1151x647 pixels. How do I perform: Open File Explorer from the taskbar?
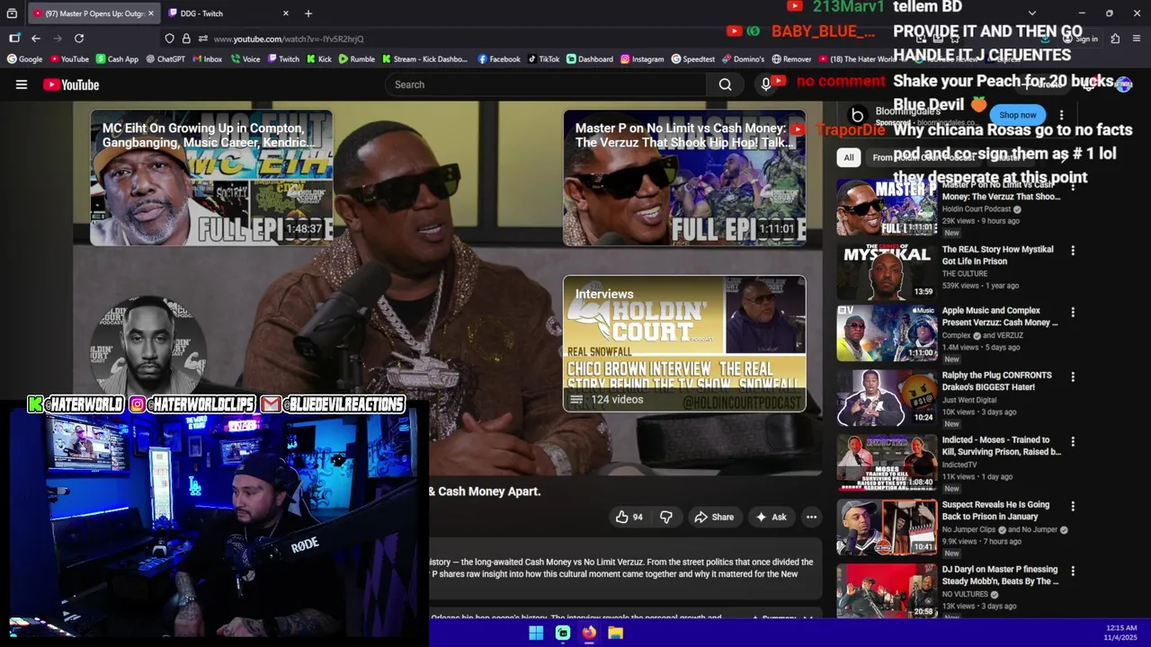point(615,633)
